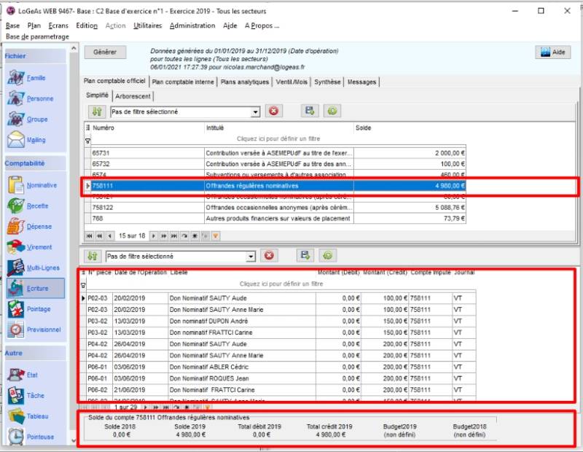Open the Administration menu
583x452 pixels.
point(192,26)
